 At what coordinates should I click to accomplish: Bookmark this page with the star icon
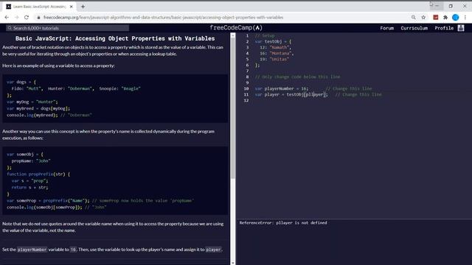[423, 18]
